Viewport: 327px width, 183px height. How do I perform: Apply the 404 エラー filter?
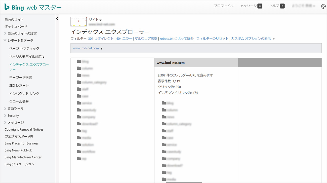[124, 39]
